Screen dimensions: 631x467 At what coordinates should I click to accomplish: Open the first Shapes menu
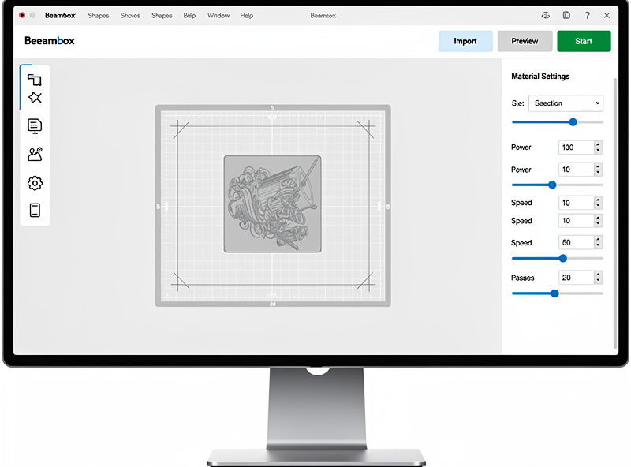pos(98,15)
